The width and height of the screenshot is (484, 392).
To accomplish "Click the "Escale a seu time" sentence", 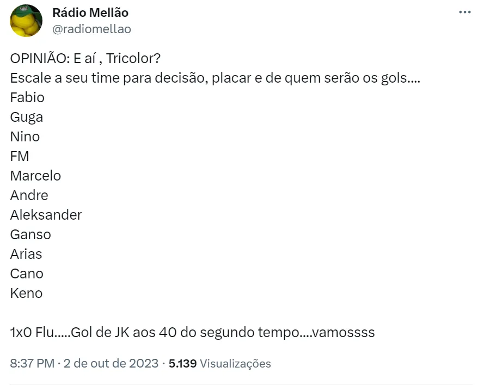I will point(215,78).
